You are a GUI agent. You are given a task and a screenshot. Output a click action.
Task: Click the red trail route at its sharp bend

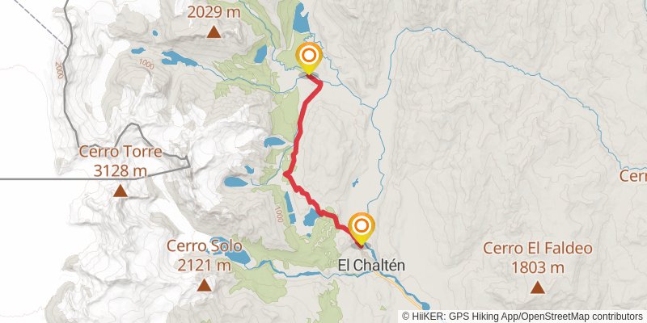[286, 174]
